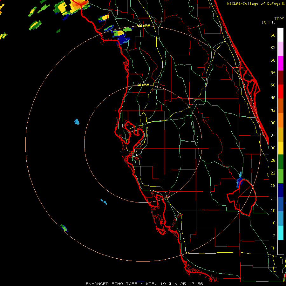Click the bright red 50K ft legend swatch
This screenshot has height=286, width=286.
(x=281, y=92)
